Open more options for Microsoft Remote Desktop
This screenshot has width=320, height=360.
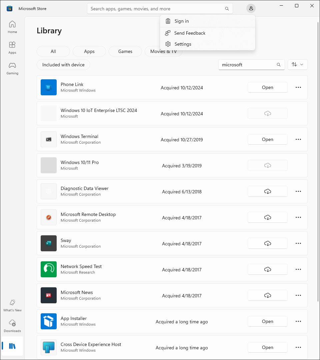(298, 217)
